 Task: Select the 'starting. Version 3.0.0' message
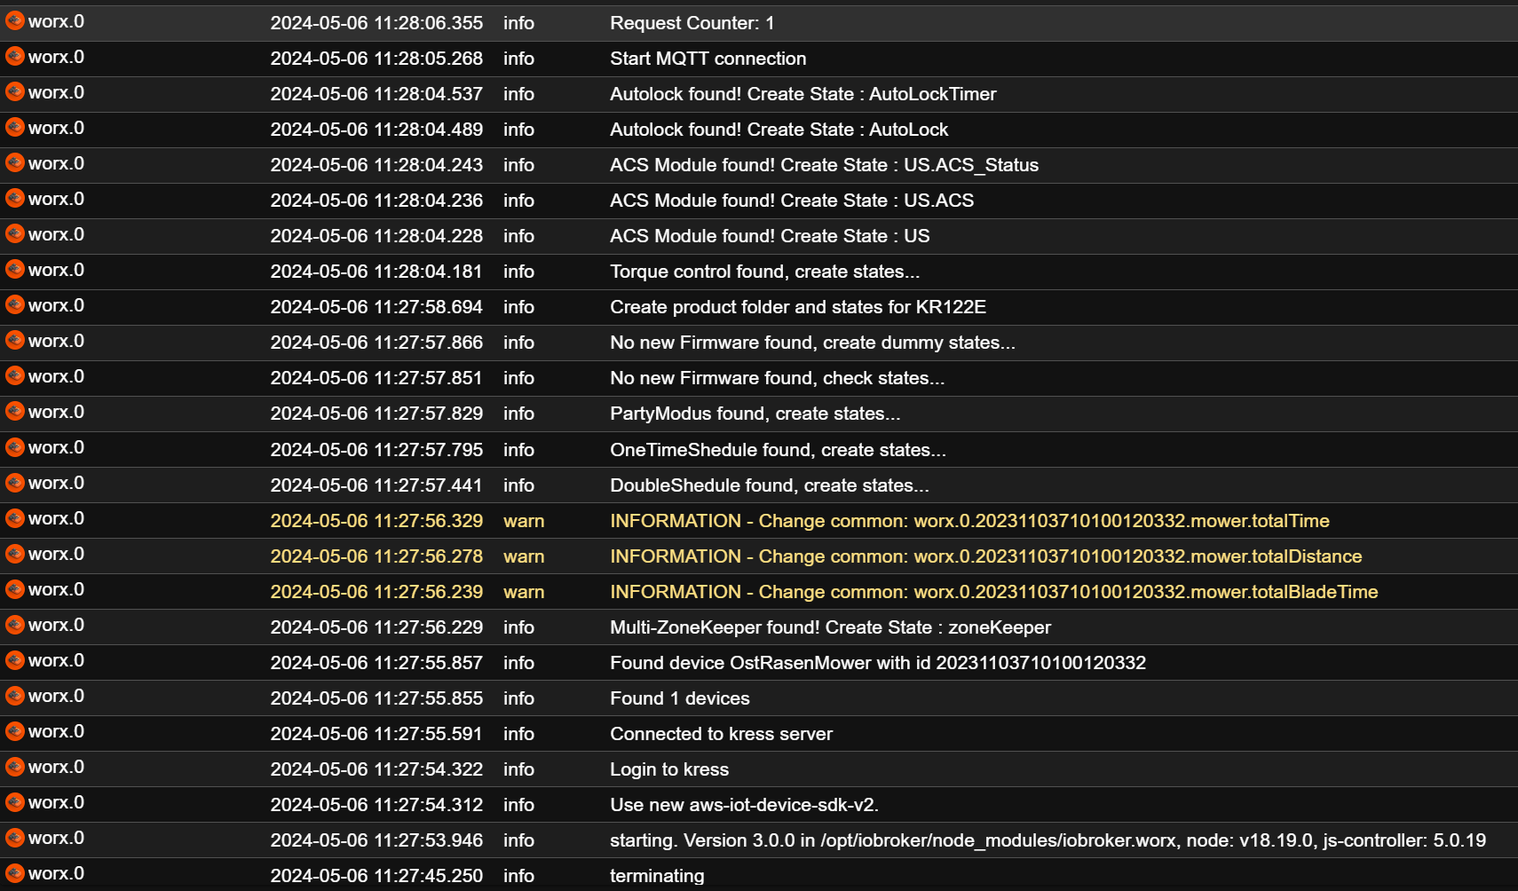click(1048, 840)
